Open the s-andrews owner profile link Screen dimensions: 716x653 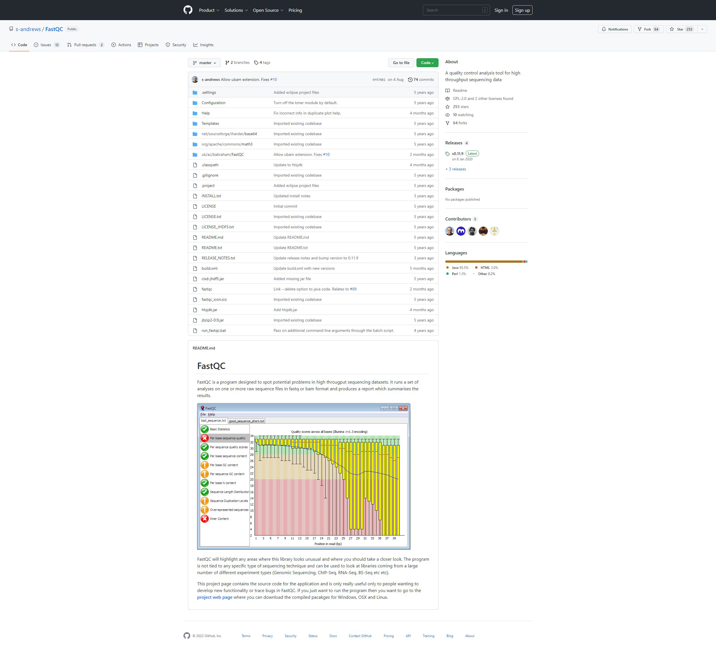(x=28, y=29)
